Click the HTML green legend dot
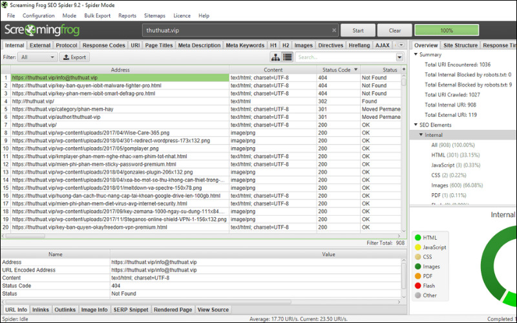The height and width of the screenshot is (323, 517). tap(417, 237)
